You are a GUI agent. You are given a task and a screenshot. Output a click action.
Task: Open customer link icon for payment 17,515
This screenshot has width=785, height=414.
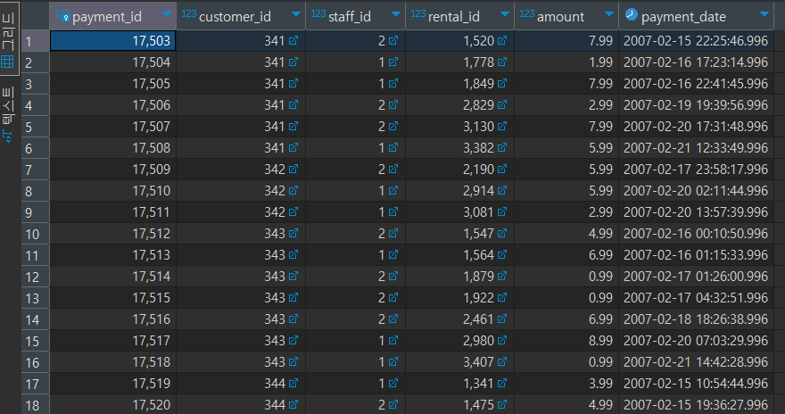293,298
